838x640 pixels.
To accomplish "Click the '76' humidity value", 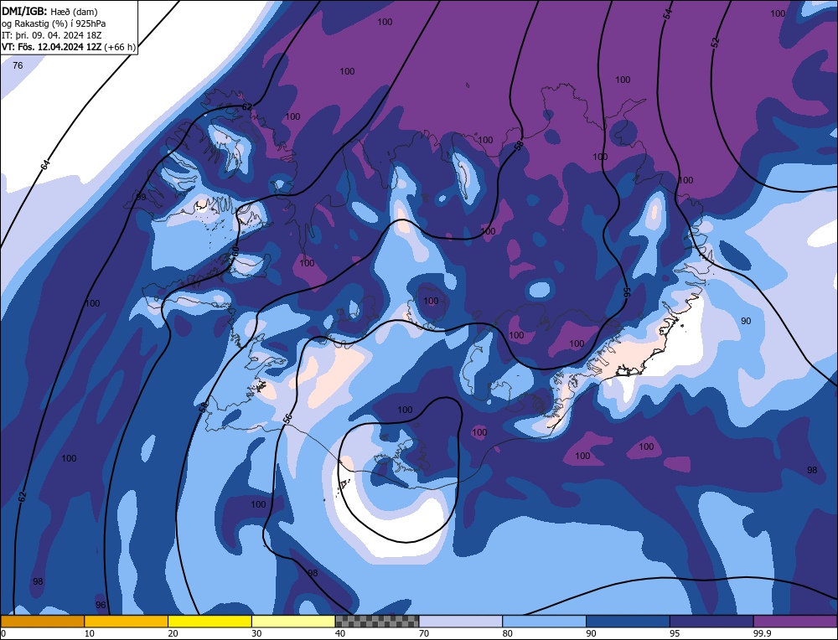I will (18, 65).
